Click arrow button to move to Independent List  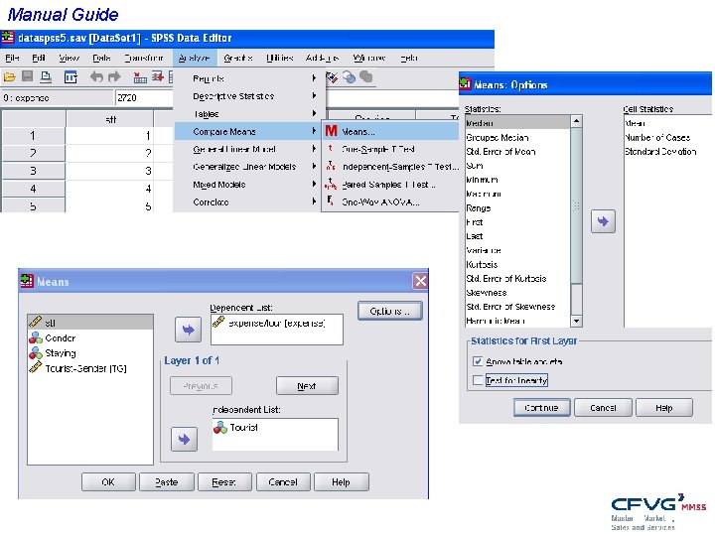pyautogui.click(x=185, y=439)
